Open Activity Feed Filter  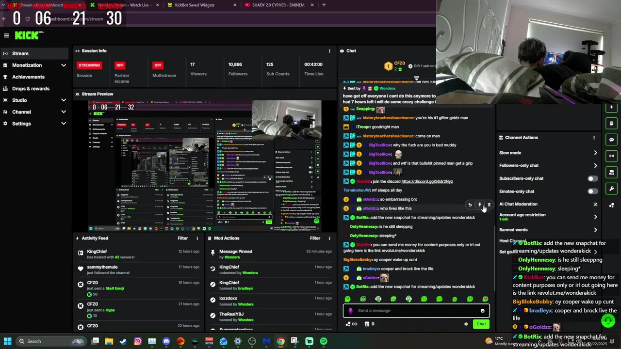[182, 238]
